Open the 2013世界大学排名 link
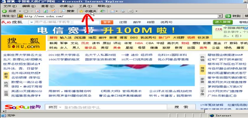Screen dimensions: 248x118 [x=64, y=55]
